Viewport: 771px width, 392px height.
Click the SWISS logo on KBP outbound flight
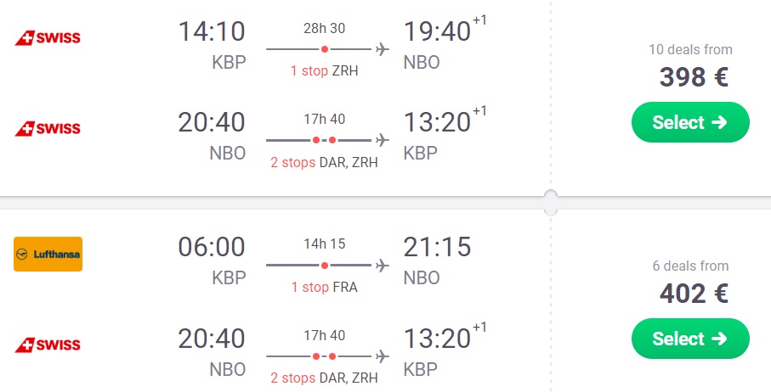(48, 38)
